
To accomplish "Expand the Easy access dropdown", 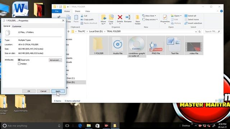I will pos(150,19).
